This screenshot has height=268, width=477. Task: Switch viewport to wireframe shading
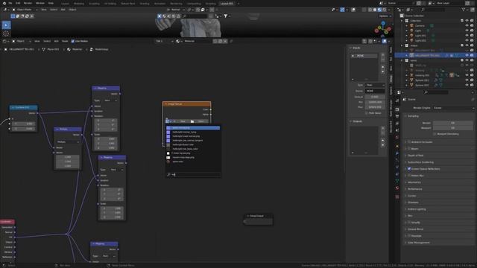coord(370,10)
